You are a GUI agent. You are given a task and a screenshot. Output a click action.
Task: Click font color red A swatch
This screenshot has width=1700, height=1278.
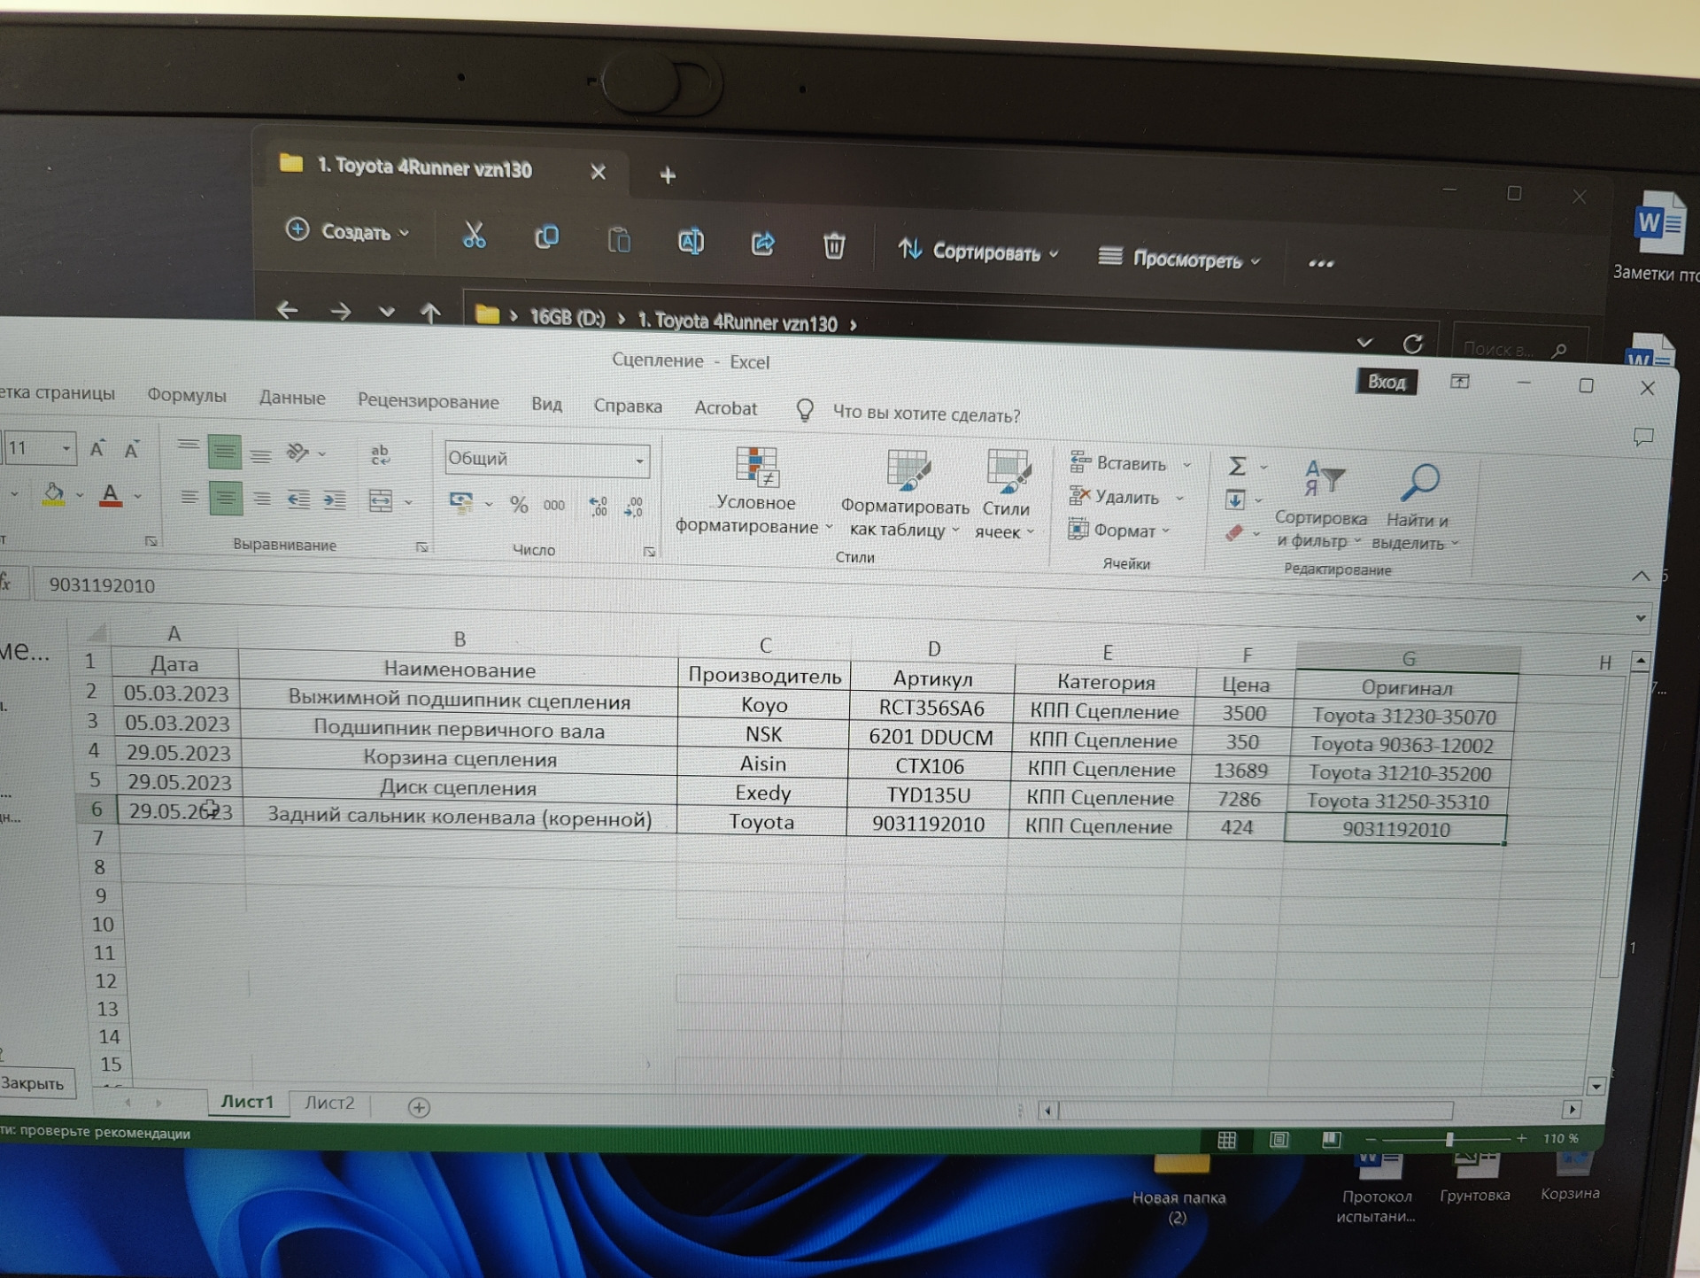tap(110, 495)
